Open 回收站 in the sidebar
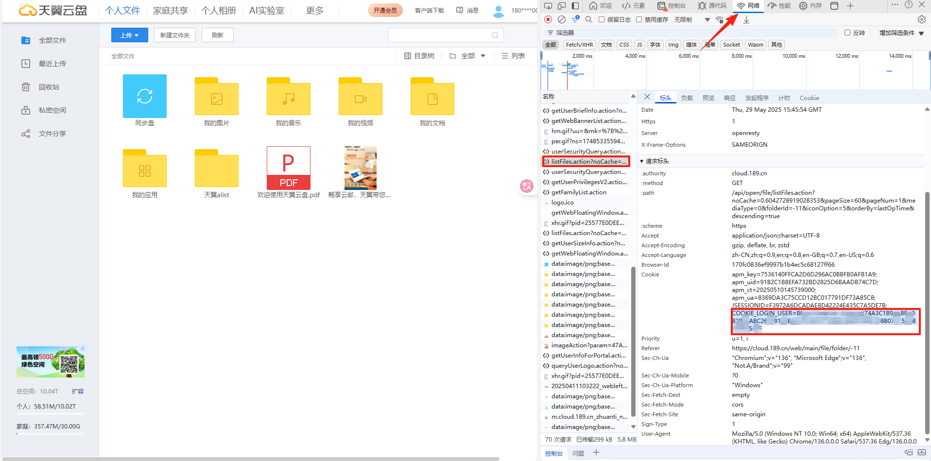The width and height of the screenshot is (931, 461). coord(49,87)
